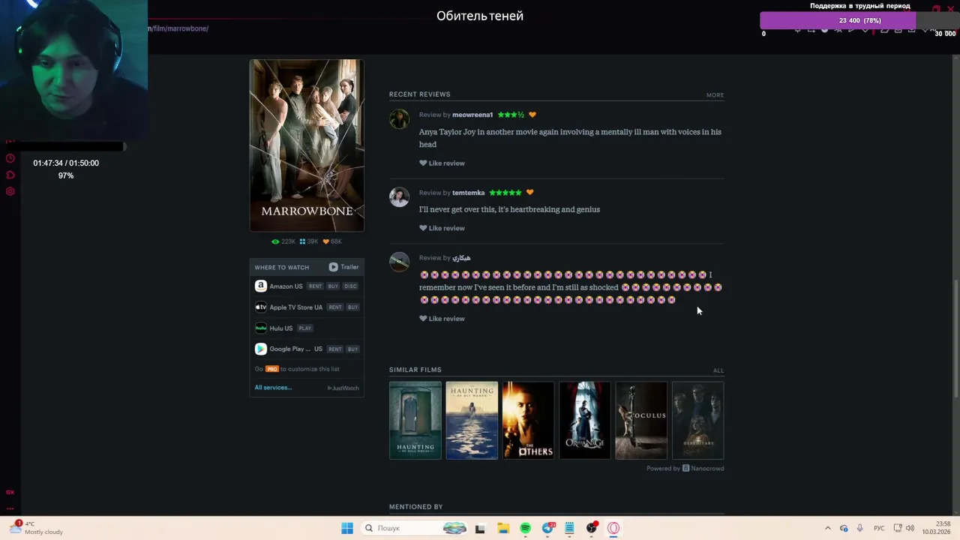Open the Amazon US service icon
Image resolution: width=960 pixels, height=540 pixels.
coord(260,286)
